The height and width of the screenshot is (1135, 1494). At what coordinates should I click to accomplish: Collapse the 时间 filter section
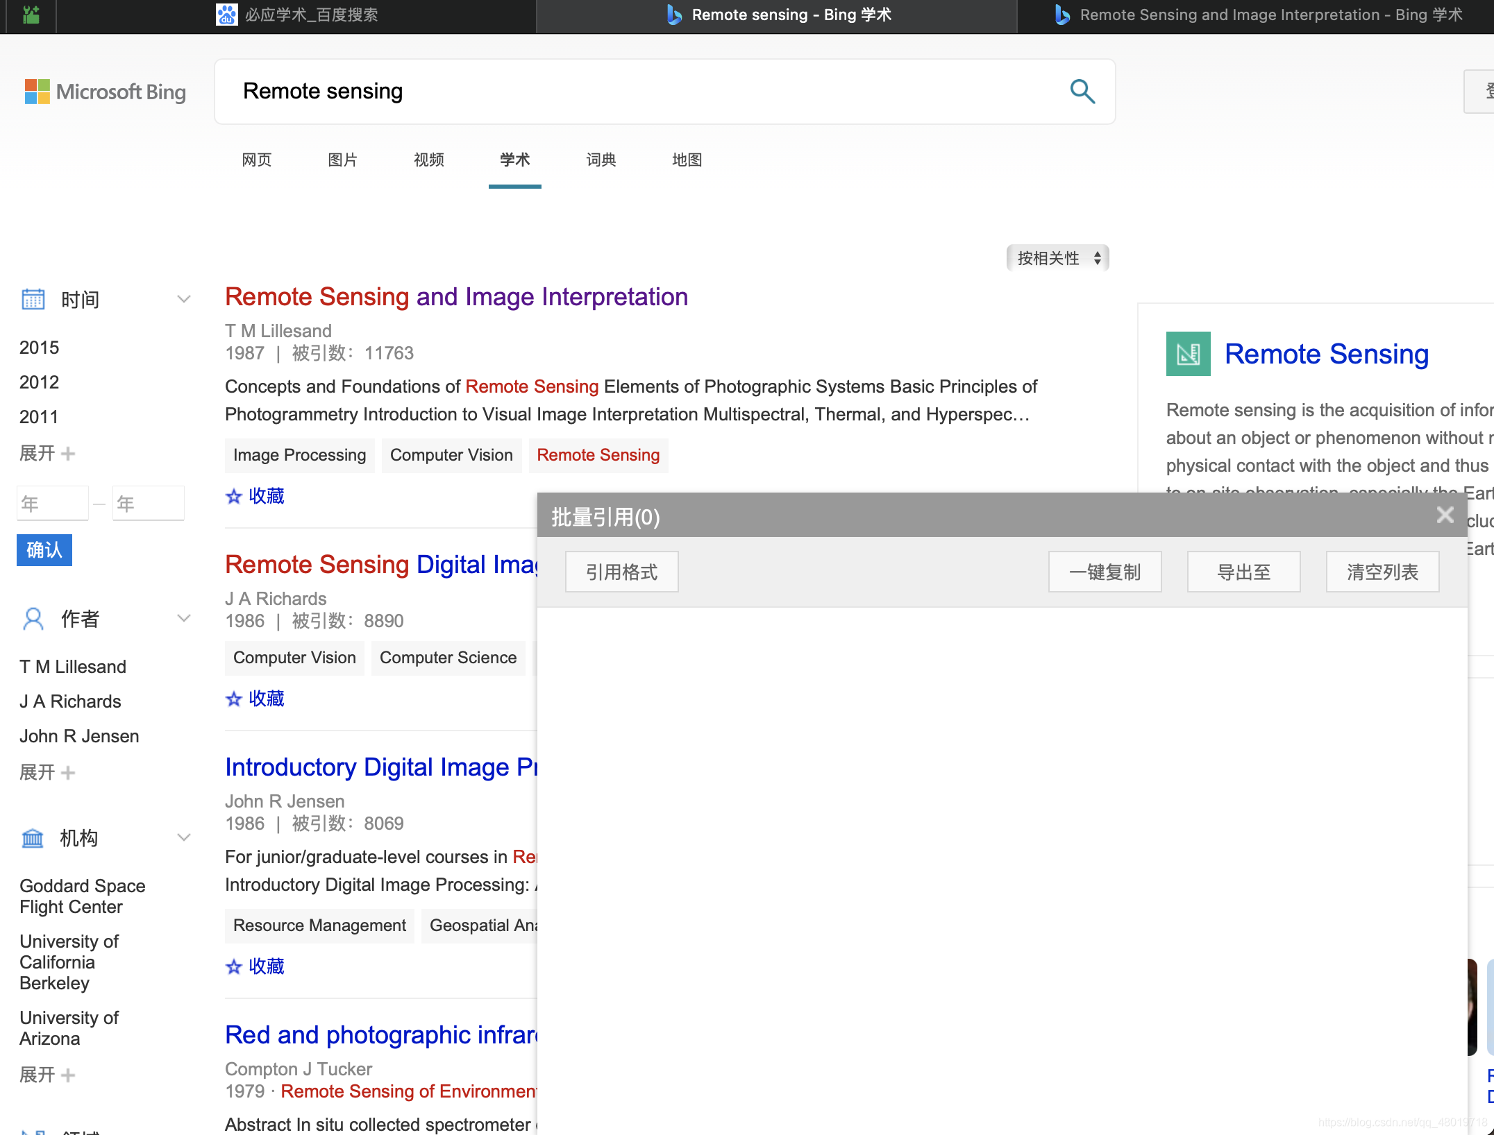(183, 299)
